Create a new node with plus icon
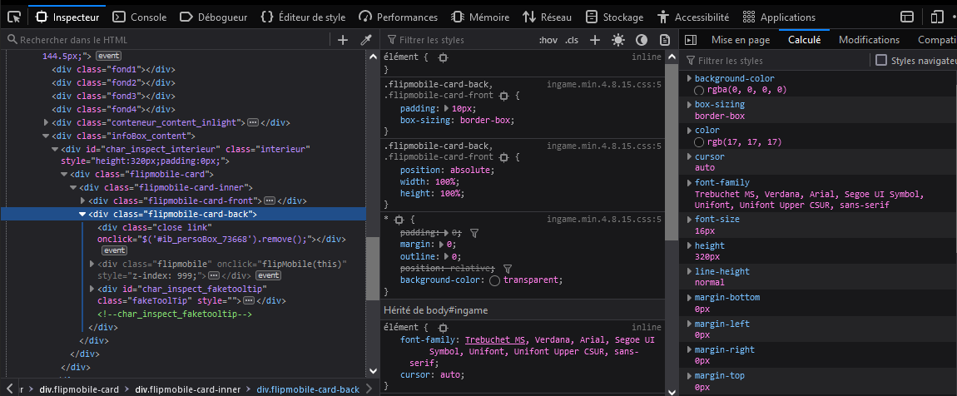This screenshot has height=396, width=957. (343, 40)
